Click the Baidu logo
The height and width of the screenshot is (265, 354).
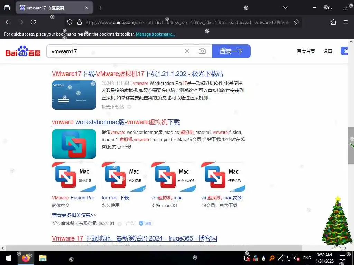pos(23,51)
